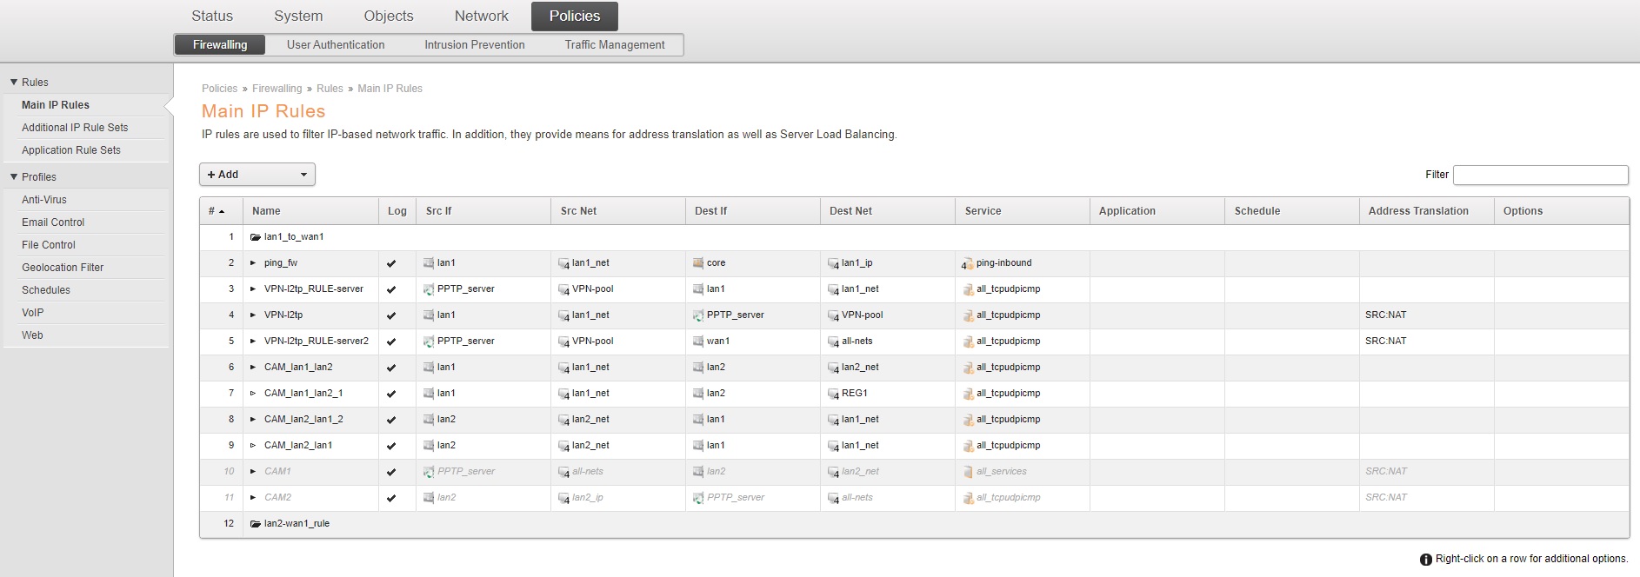Sort rules by the # column header
The image size is (1640, 577).
coord(217,211)
